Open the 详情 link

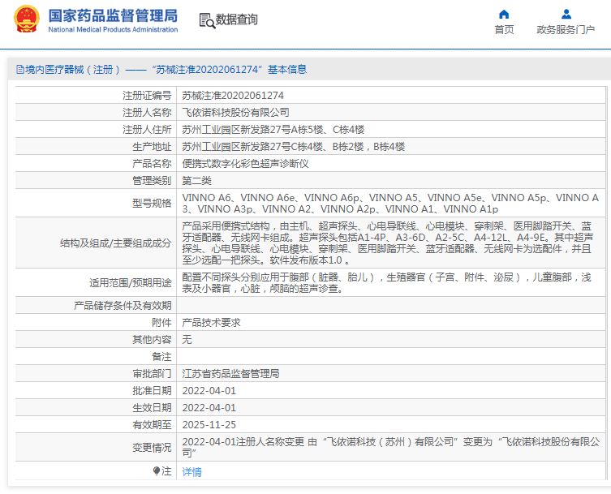pyautogui.click(x=192, y=472)
